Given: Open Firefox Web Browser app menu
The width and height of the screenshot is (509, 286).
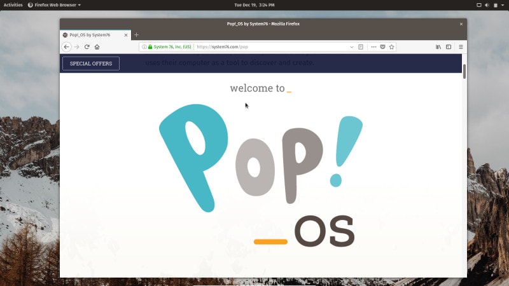Looking at the screenshot, I should click(54, 5).
